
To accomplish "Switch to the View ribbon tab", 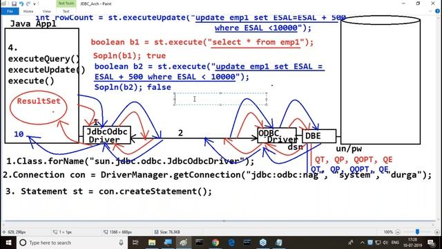I will tap(46, 11).
